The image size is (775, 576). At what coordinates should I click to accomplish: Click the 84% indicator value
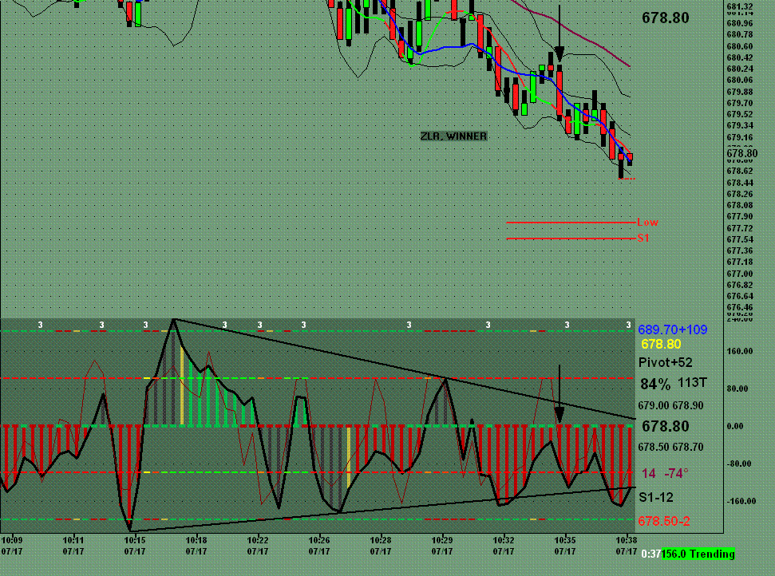[655, 384]
